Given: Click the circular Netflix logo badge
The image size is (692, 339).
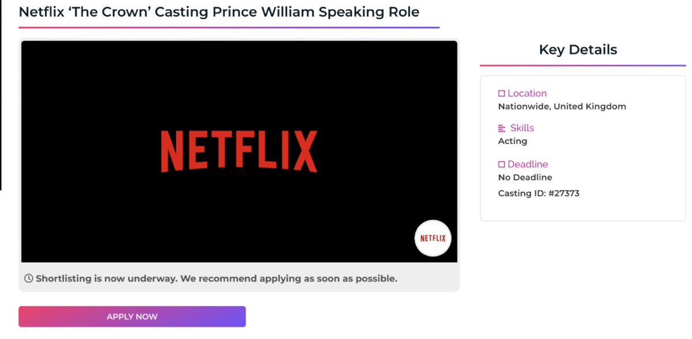Looking at the screenshot, I should coord(432,238).
